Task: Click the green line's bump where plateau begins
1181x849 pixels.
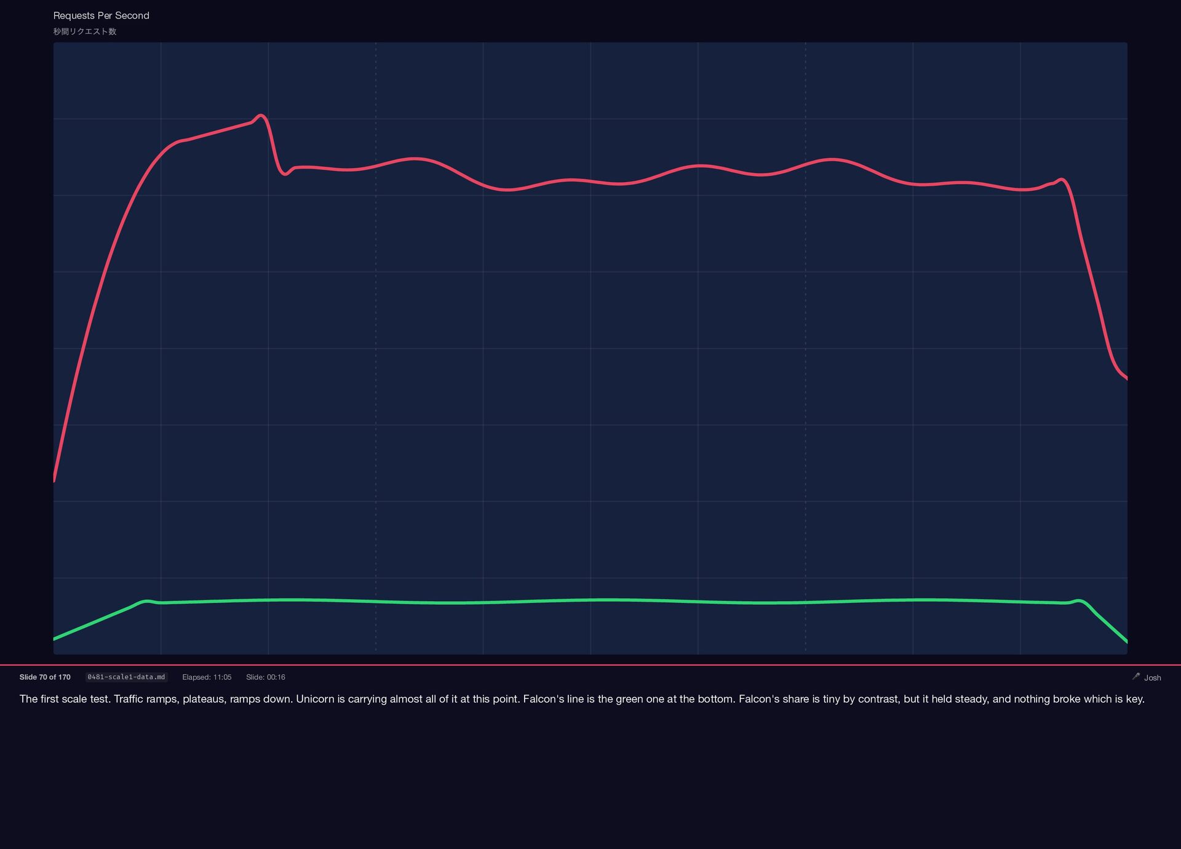Action: click(x=146, y=601)
